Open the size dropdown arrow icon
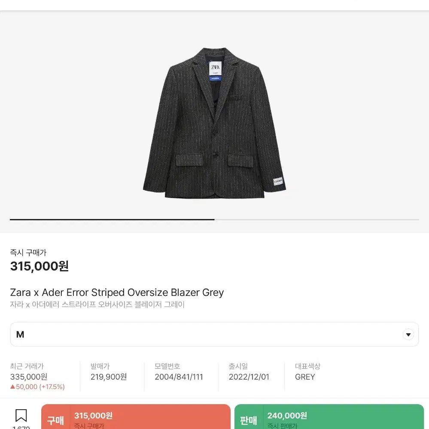This screenshot has width=429, height=429. (x=408, y=335)
